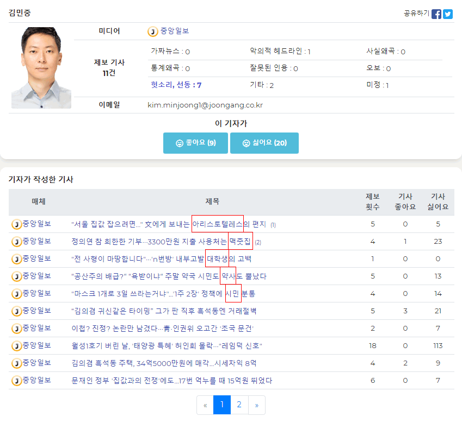
Task: Click the 오보 : 0 entry
Action: [379, 68]
